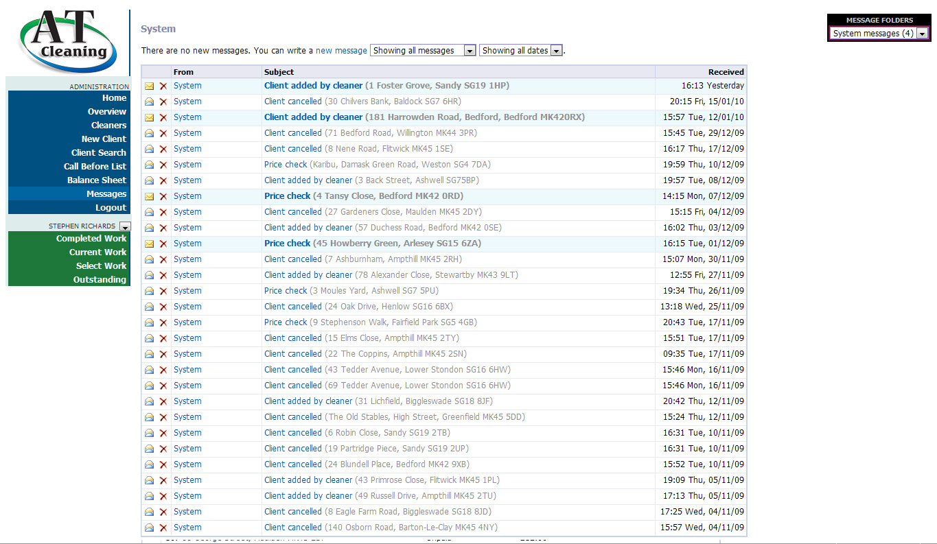The height and width of the screenshot is (544, 937).
Task: Click unread envelope icon for 4 Tansy Close message
Action: pos(149,196)
